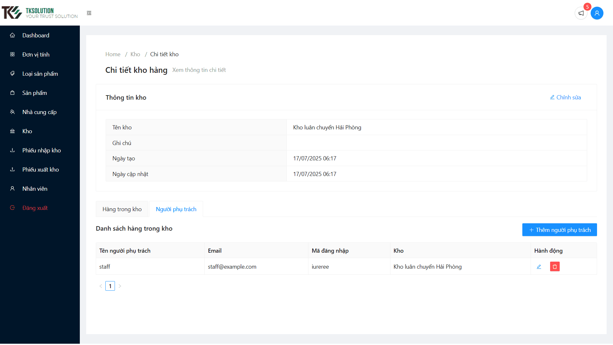
Task: Open the notifications megaphone icon
Action: click(581, 13)
